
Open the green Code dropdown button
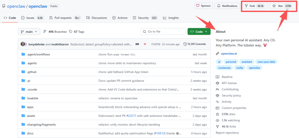(199, 32)
